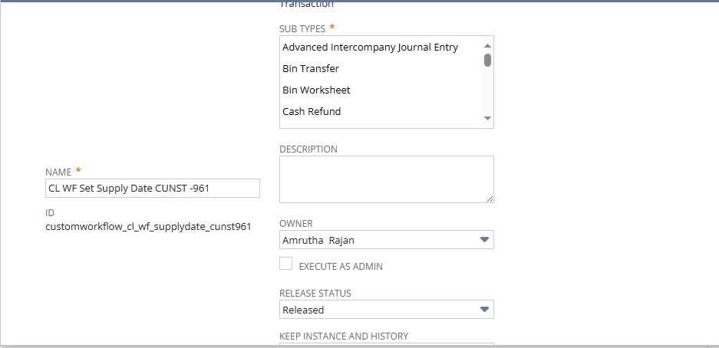Click the Owner field label
This screenshot has width=719, height=348.
(x=296, y=223)
